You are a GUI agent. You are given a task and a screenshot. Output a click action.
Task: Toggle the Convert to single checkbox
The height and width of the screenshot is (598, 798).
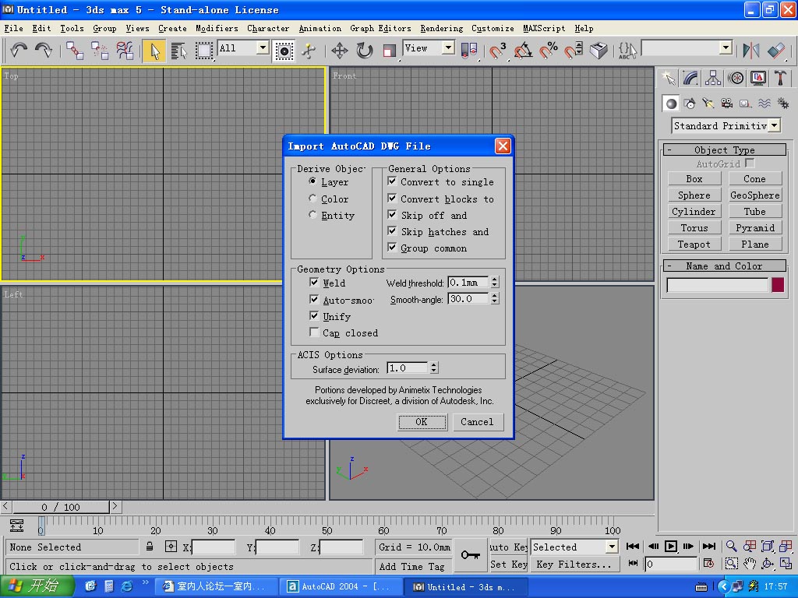(392, 181)
